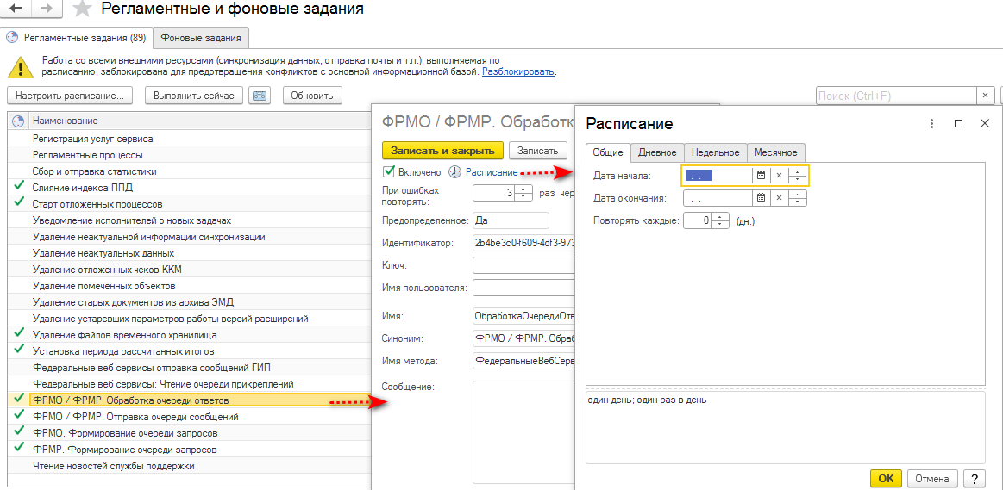
Task: Click into the Поиск search field
Action: 895,96
